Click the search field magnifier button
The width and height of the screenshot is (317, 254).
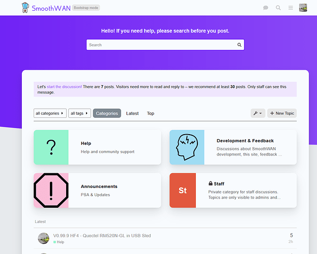click(239, 45)
